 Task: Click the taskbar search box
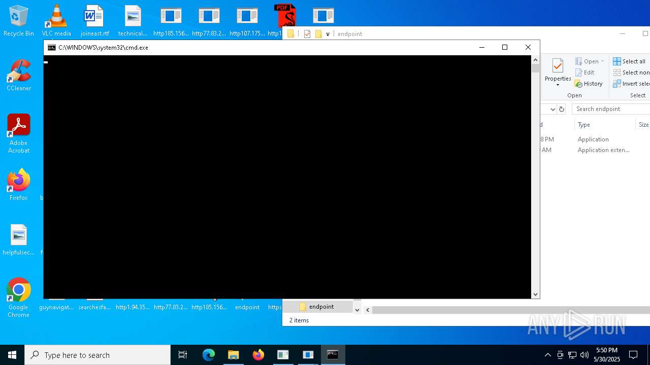click(x=97, y=355)
